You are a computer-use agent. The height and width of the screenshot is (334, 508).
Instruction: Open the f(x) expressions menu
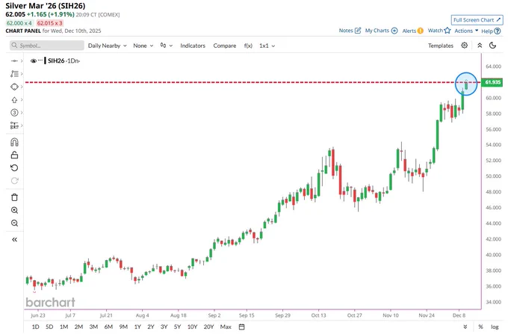click(x=248, y=46)
